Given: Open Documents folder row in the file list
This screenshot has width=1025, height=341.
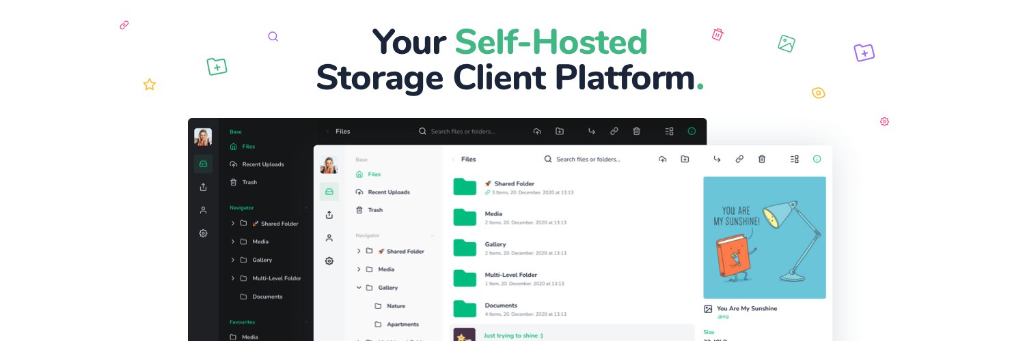Looking at the screenshot, I should coord(573,309).
